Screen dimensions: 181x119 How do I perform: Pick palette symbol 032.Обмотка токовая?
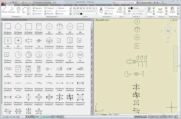point(18,86)
